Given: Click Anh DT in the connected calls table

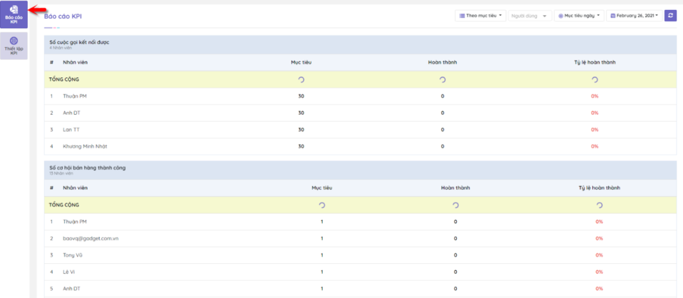Looking at the screenshot, I should (71, 113).
